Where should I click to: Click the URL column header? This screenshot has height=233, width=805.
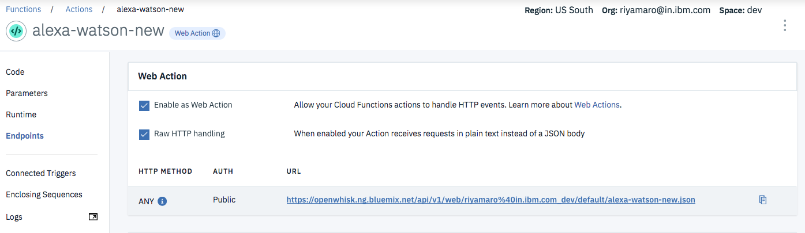(x=294, y=171)
